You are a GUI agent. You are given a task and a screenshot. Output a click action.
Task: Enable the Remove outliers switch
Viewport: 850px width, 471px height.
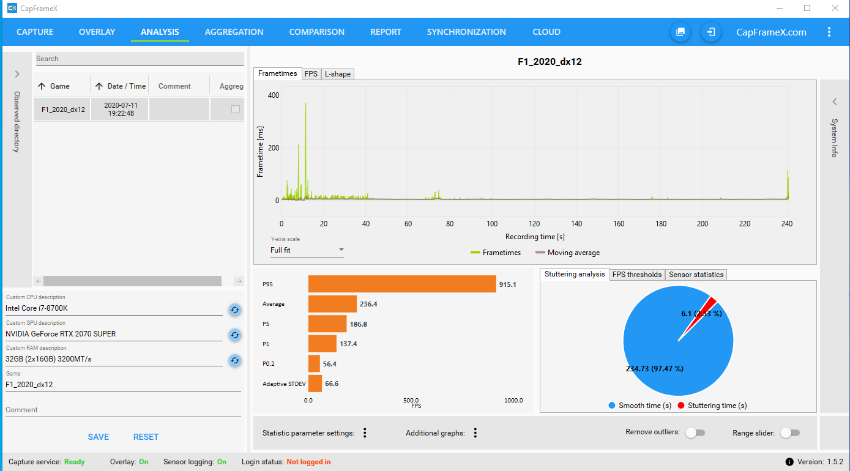(x=695, y=433)
